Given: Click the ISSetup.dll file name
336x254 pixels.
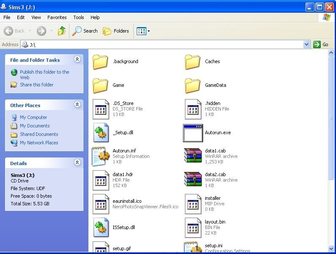Looking at the screenshot, I should pyautogui.click(x=124, y=227).
